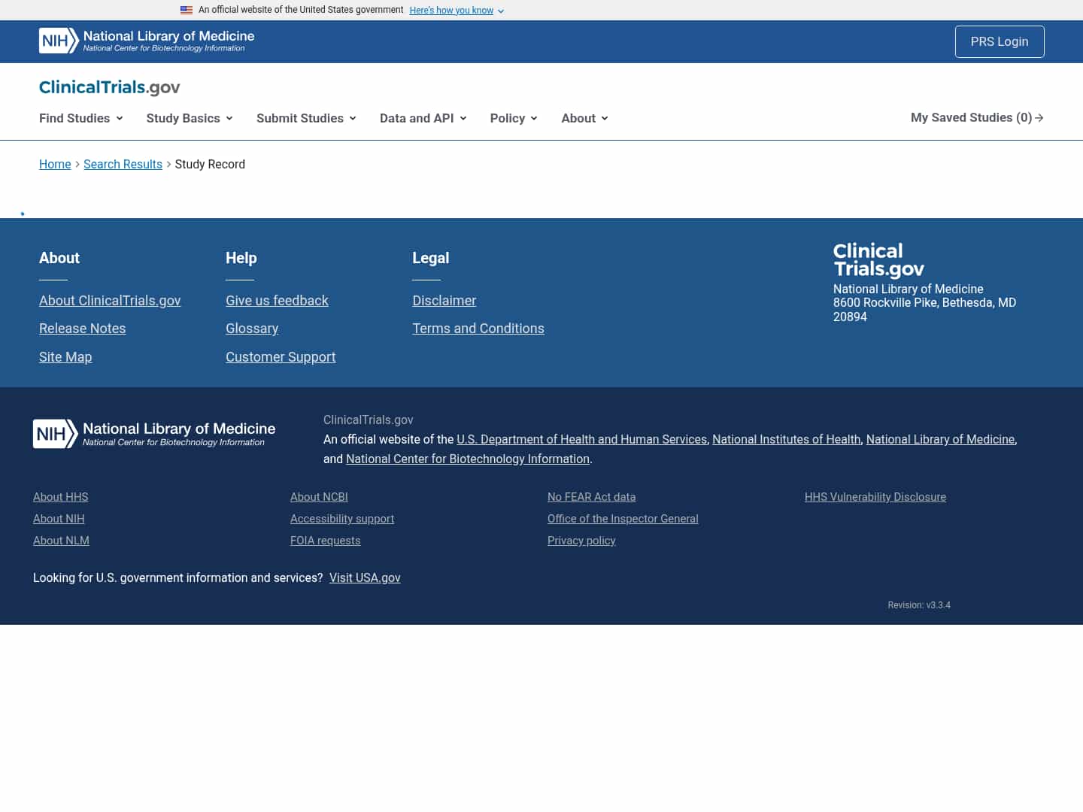Click the NIH National Library of Medicine logo
Screen dimensions: 1083x812
tap(145, 41)
